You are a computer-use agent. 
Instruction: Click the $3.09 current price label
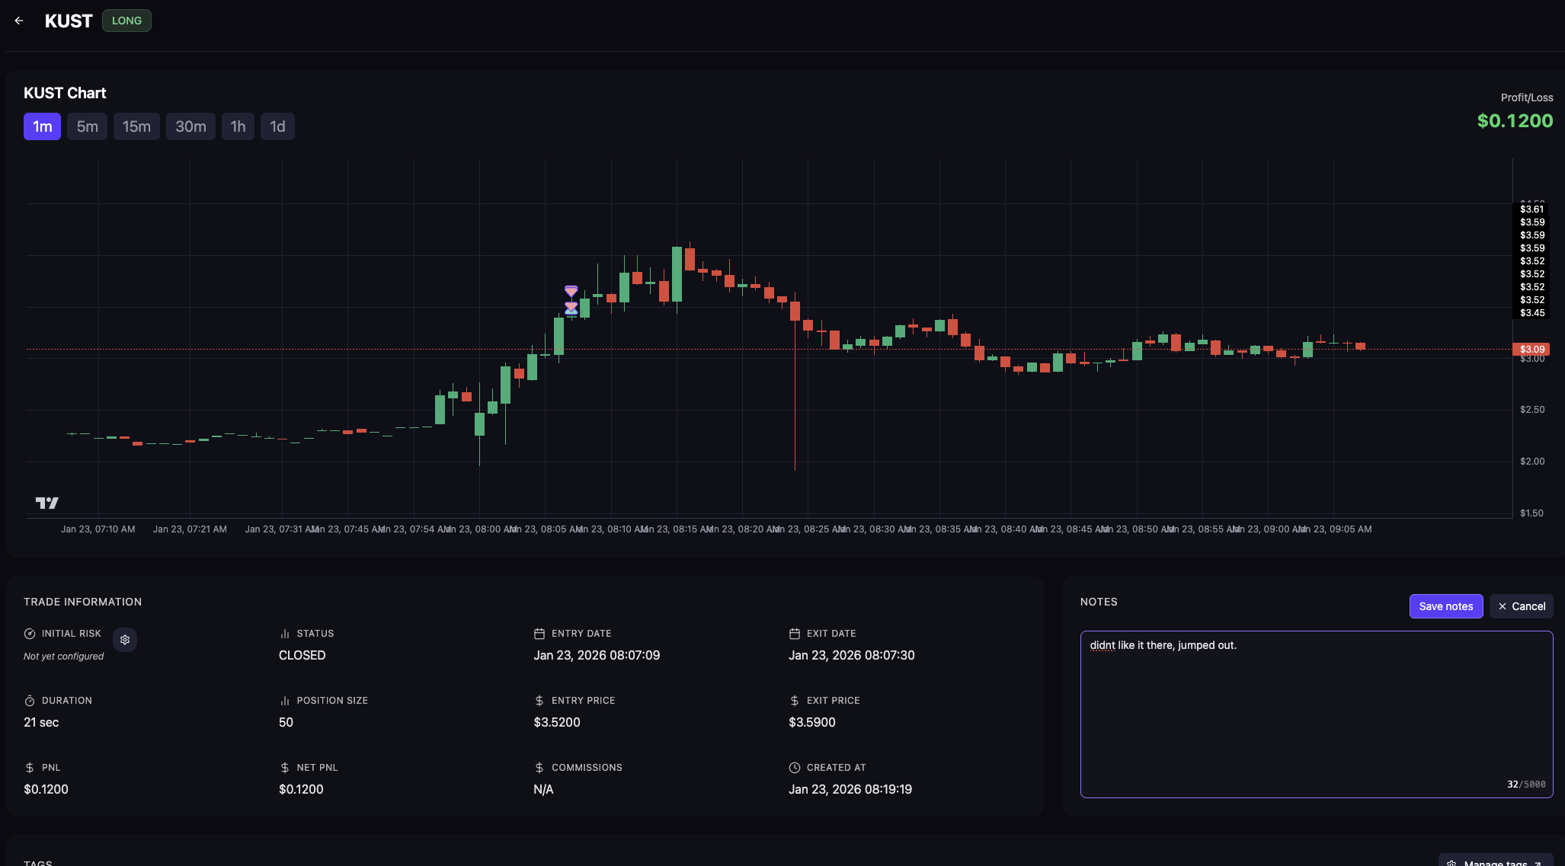[1531, 350]
